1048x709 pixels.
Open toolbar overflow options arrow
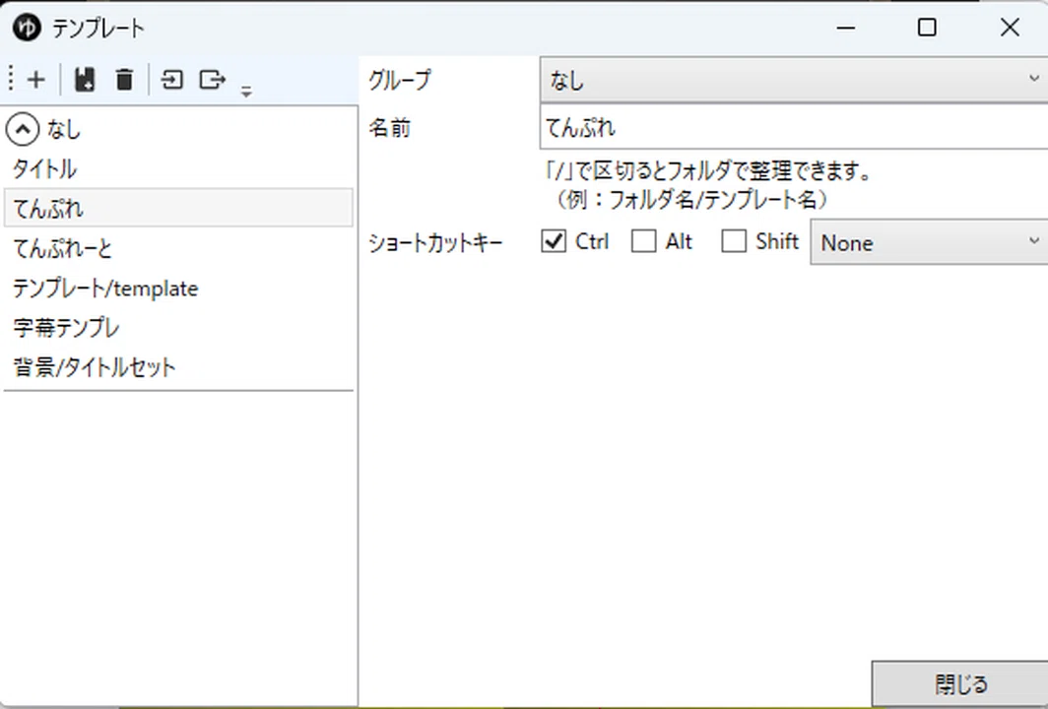coord(246,92)
